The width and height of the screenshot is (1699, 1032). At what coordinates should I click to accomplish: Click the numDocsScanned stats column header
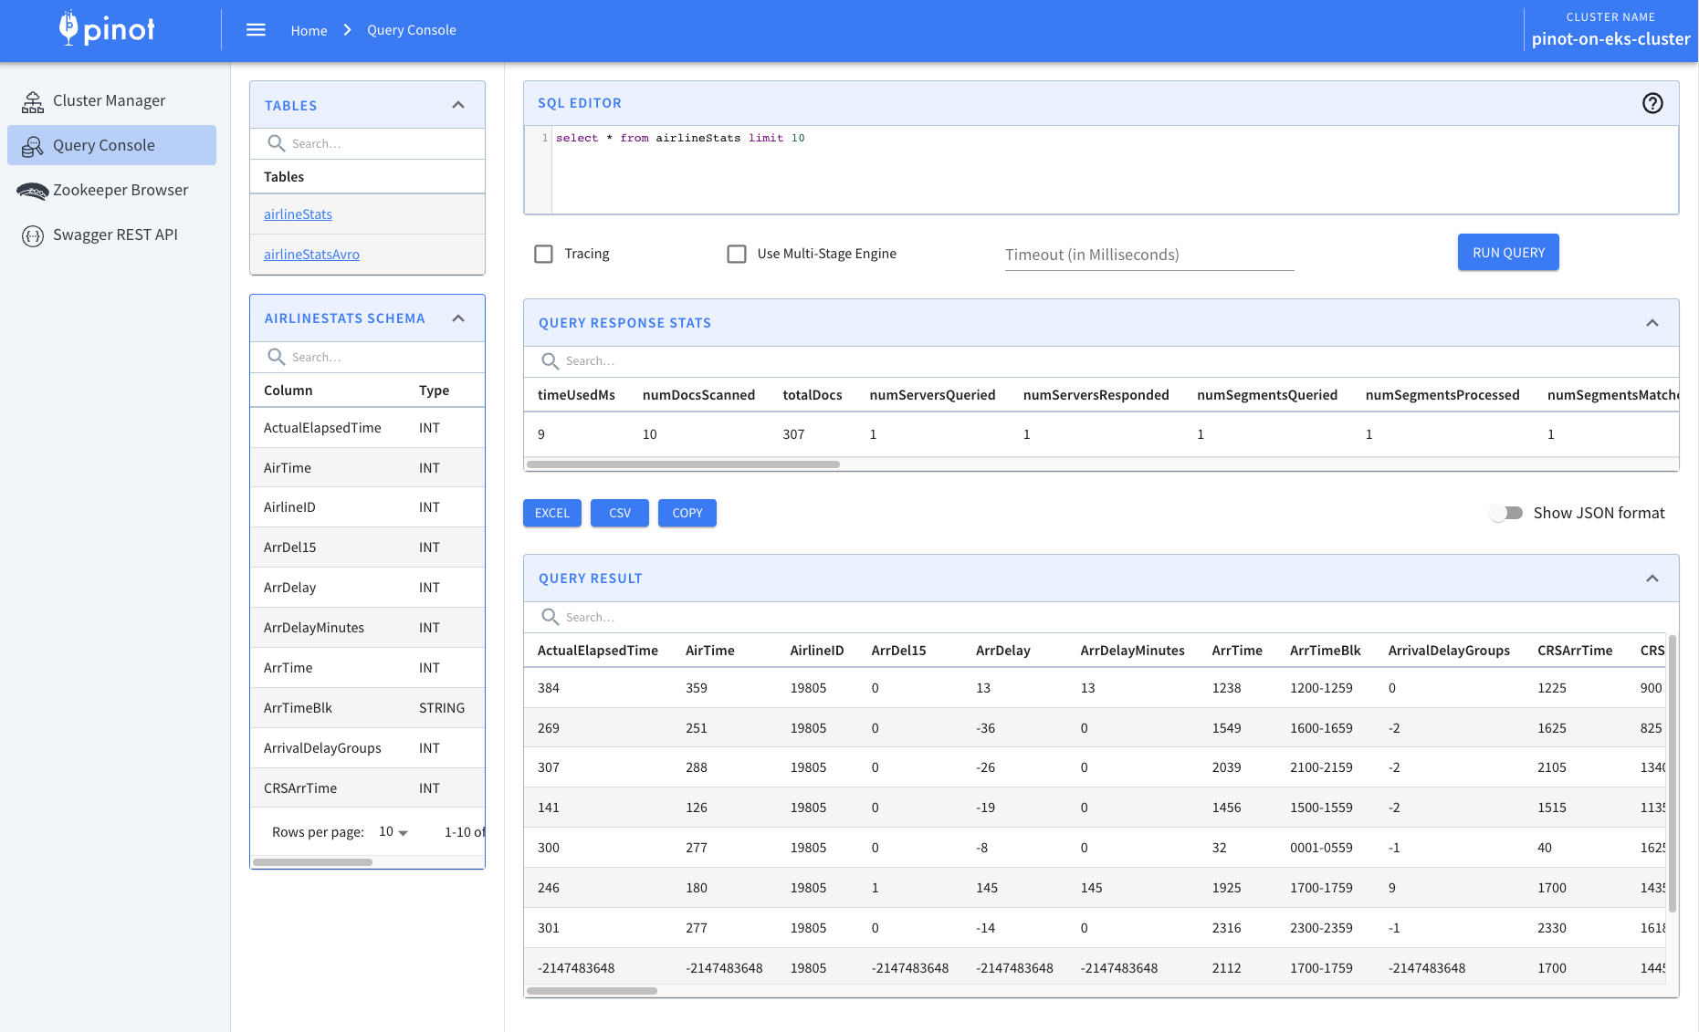[x=698, y=395]
